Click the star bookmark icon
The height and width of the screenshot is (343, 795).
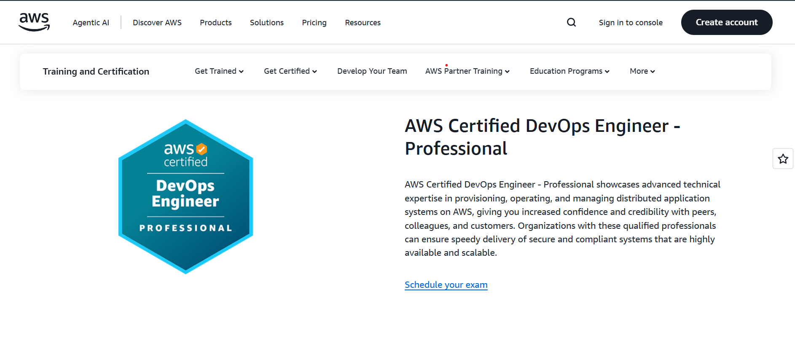click(783, 159)
